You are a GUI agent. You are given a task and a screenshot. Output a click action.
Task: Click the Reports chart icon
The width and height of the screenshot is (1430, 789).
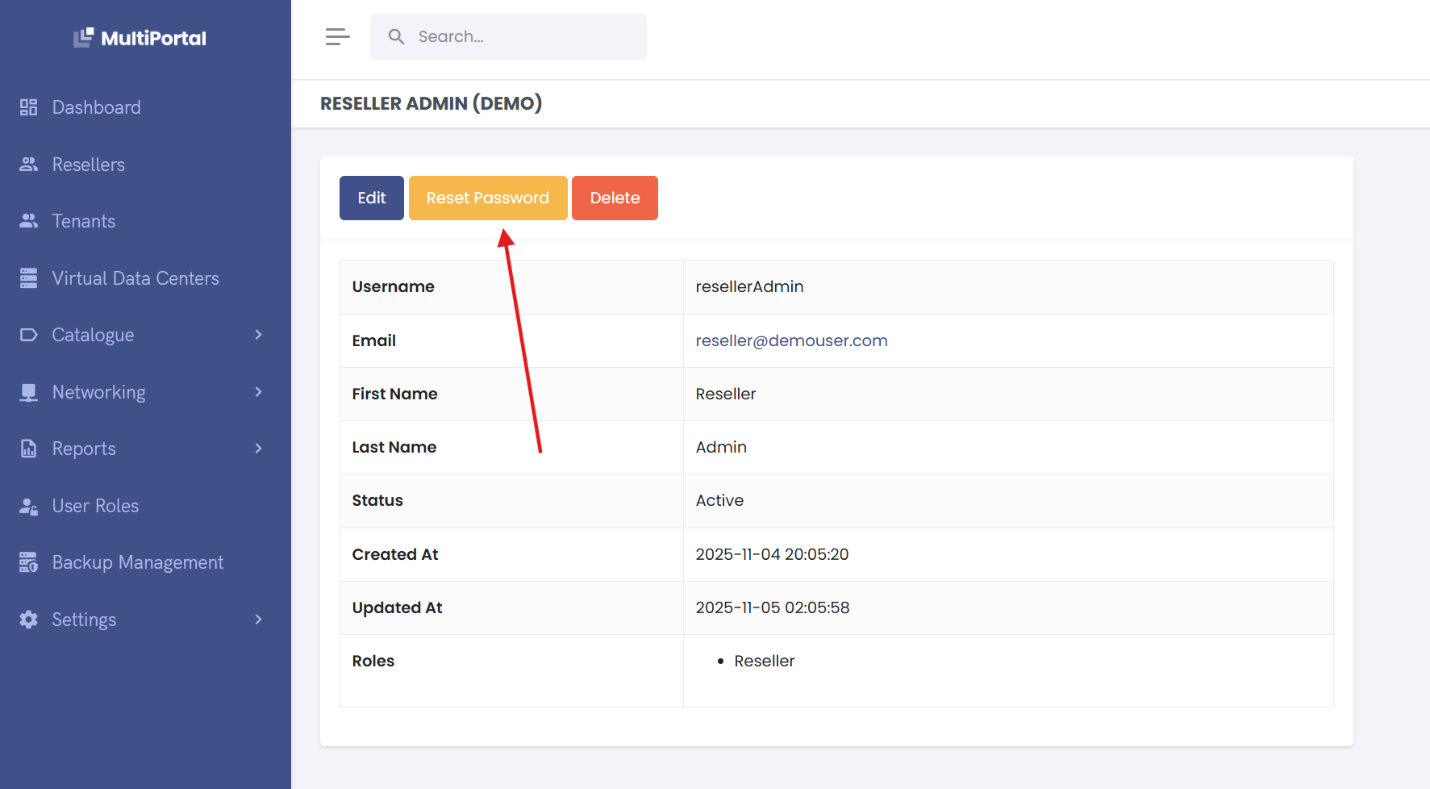29,449
